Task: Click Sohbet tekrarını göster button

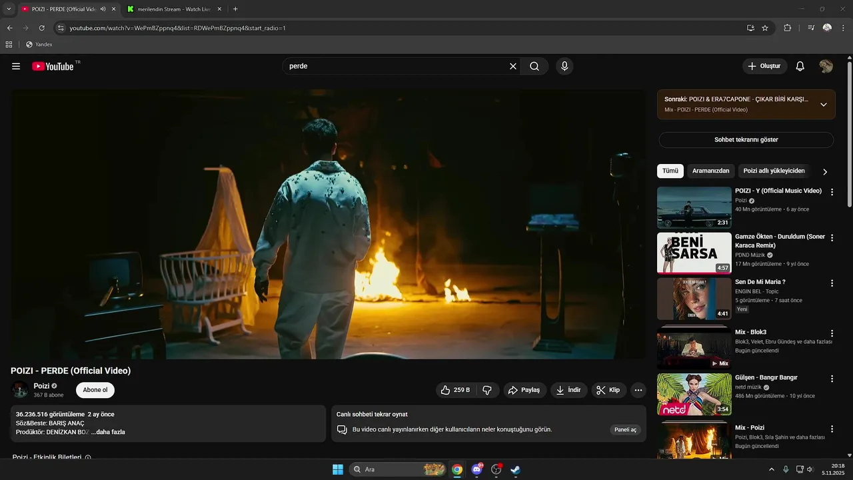Action: 746,140
